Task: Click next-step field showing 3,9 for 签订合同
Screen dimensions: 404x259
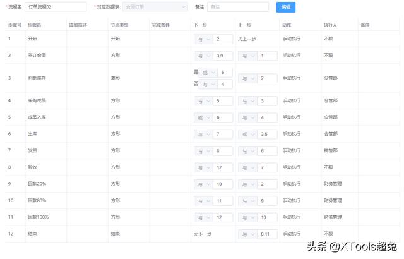Action: [223, 56]
